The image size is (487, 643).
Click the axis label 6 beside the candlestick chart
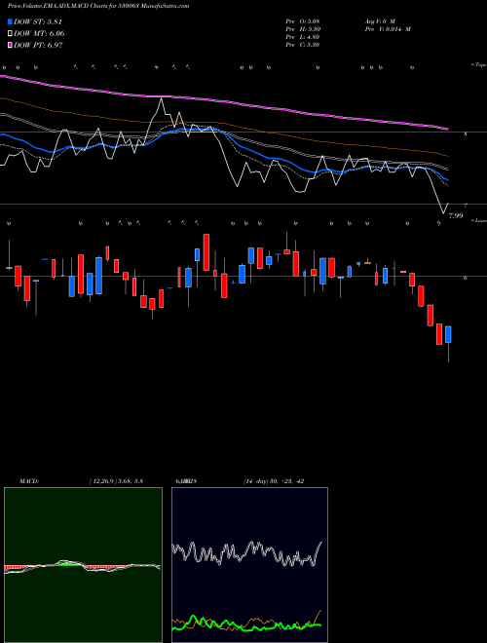point(466,278)
